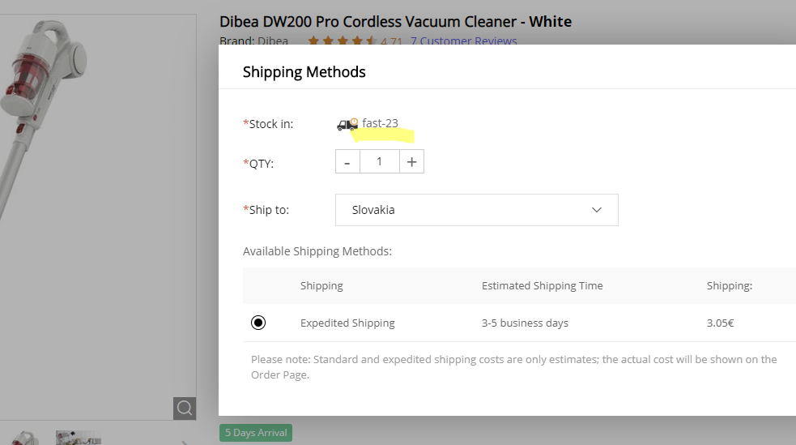Click the star rating icons
The image size is (796, 445).
tap(342, 41)
